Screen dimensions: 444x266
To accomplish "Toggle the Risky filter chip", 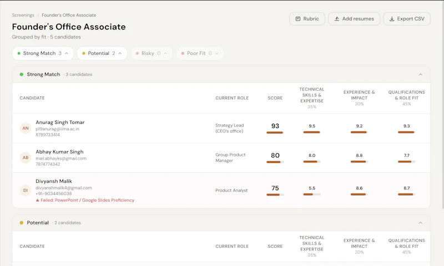I will [x=152, y=53].
